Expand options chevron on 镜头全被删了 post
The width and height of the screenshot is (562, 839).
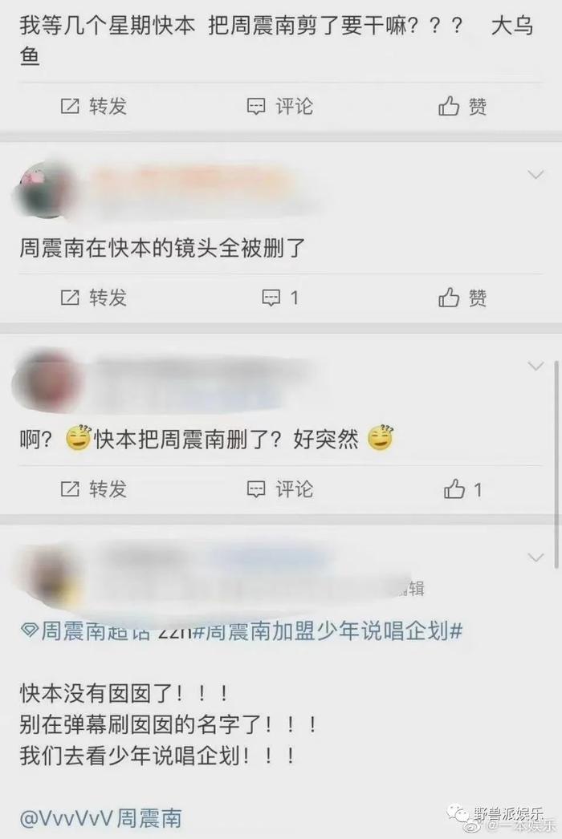point(536,174)
